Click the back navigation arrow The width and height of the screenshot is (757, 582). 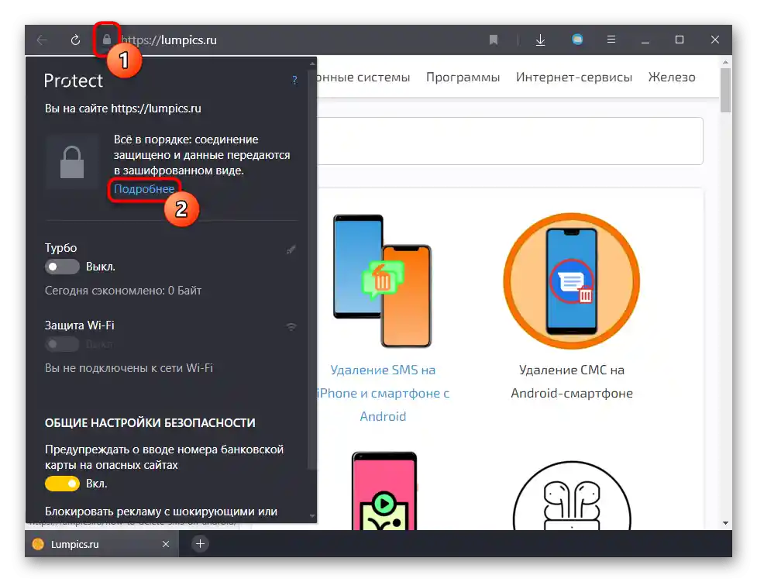[x=43, y=40]
